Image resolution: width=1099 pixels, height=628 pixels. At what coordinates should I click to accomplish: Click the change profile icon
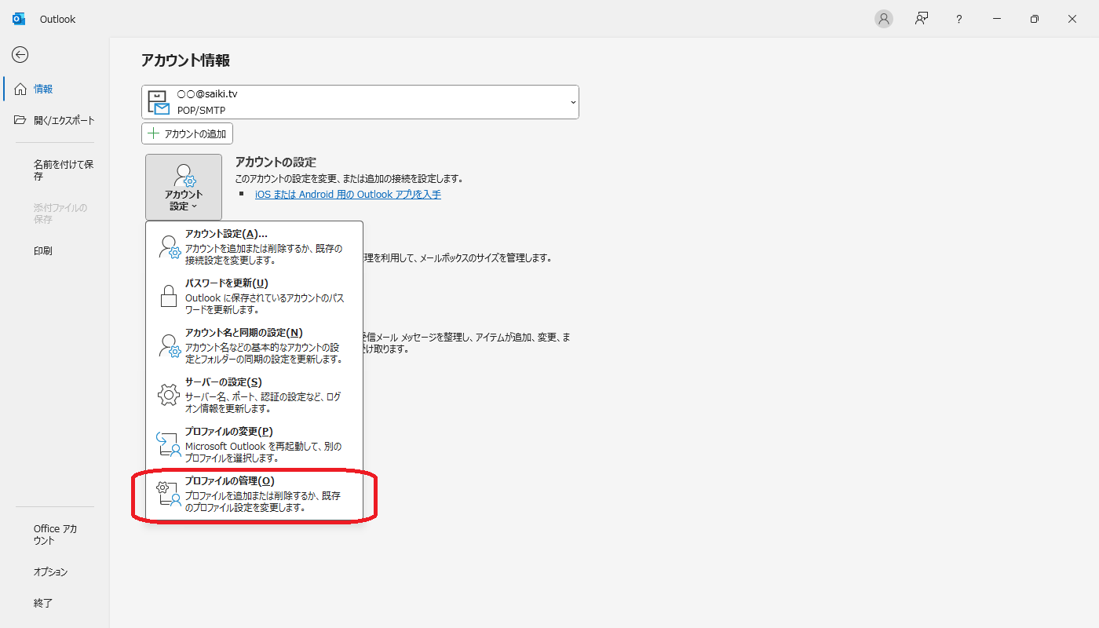(169, 444)
